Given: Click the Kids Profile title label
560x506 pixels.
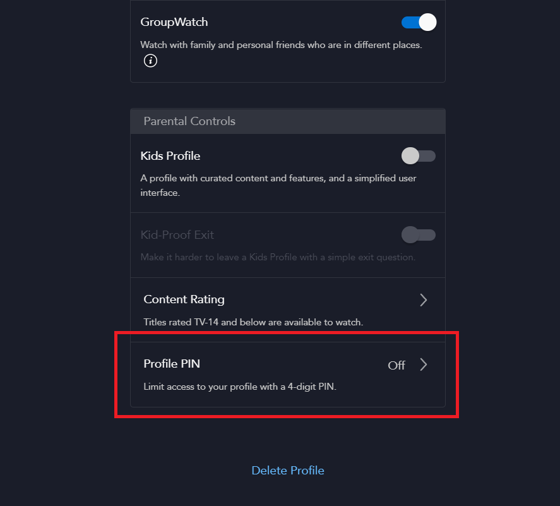Looking at the screenshot, I should point(170,156).
